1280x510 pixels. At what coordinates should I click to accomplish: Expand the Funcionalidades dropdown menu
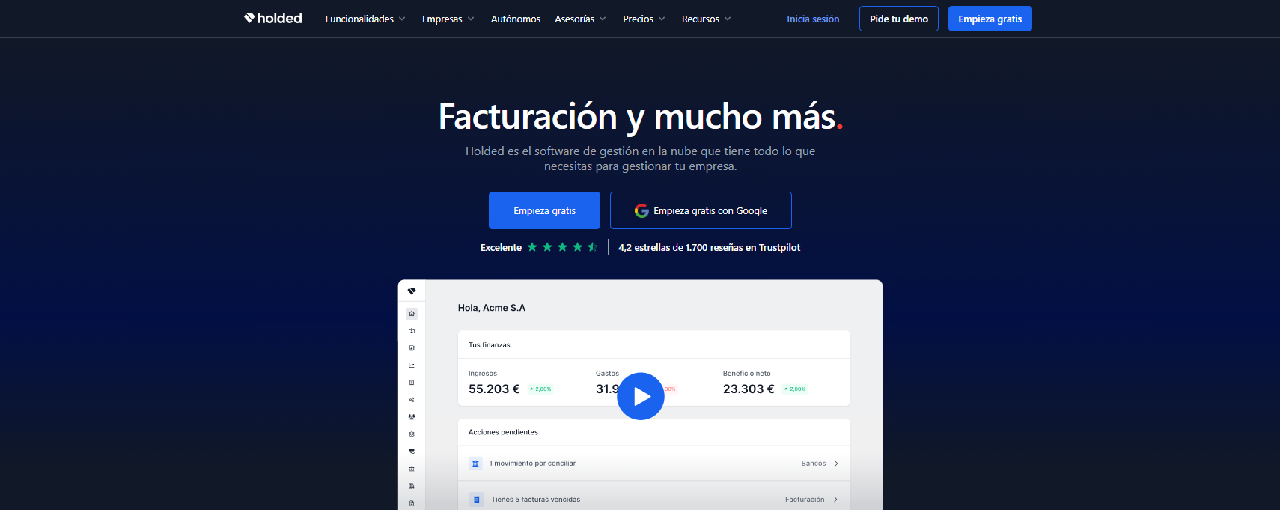[365, 19]
